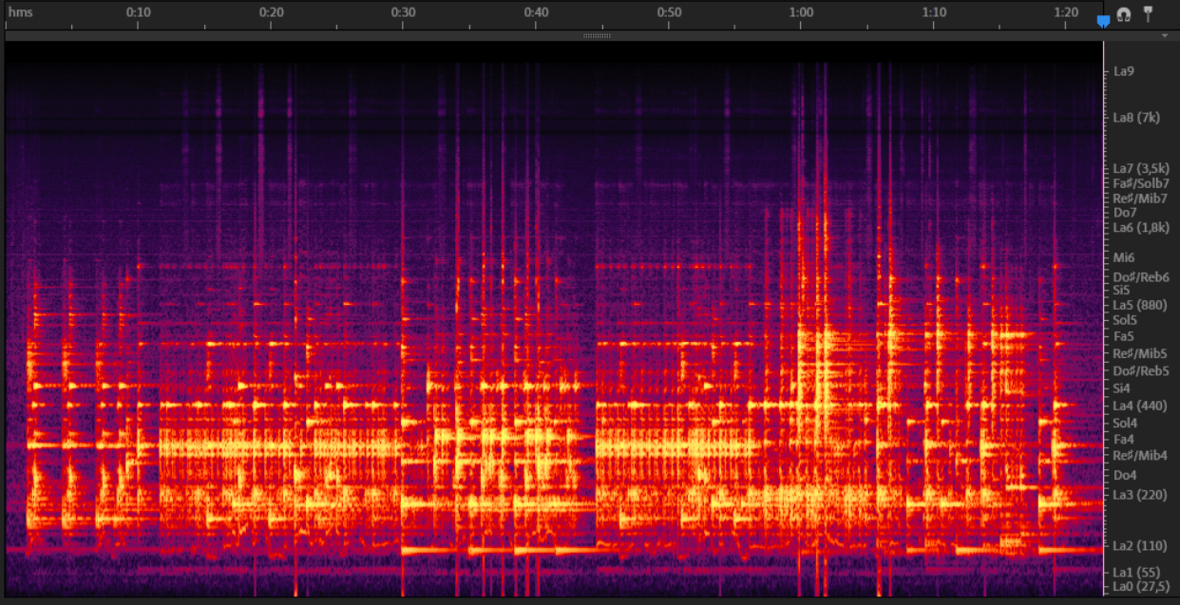Select the 1:10 time ruler position

(934, 13)
